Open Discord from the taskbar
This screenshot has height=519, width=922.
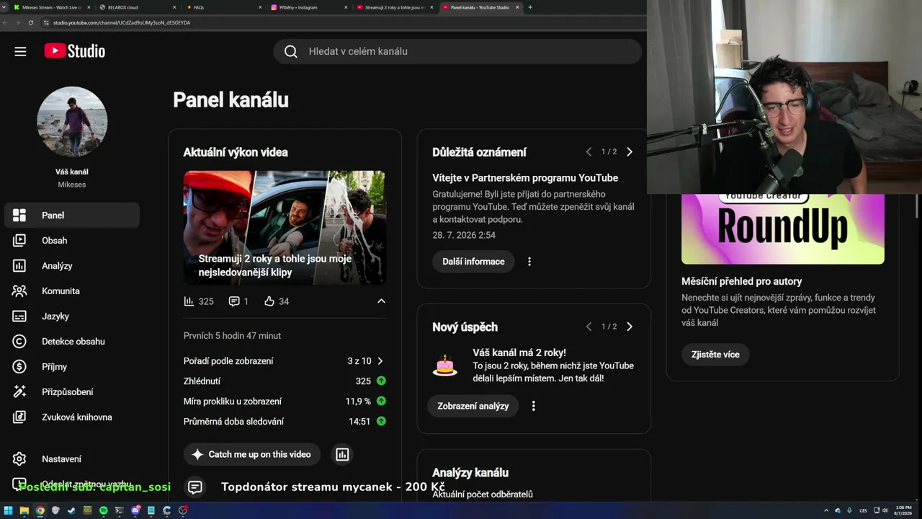click(135, 510)
